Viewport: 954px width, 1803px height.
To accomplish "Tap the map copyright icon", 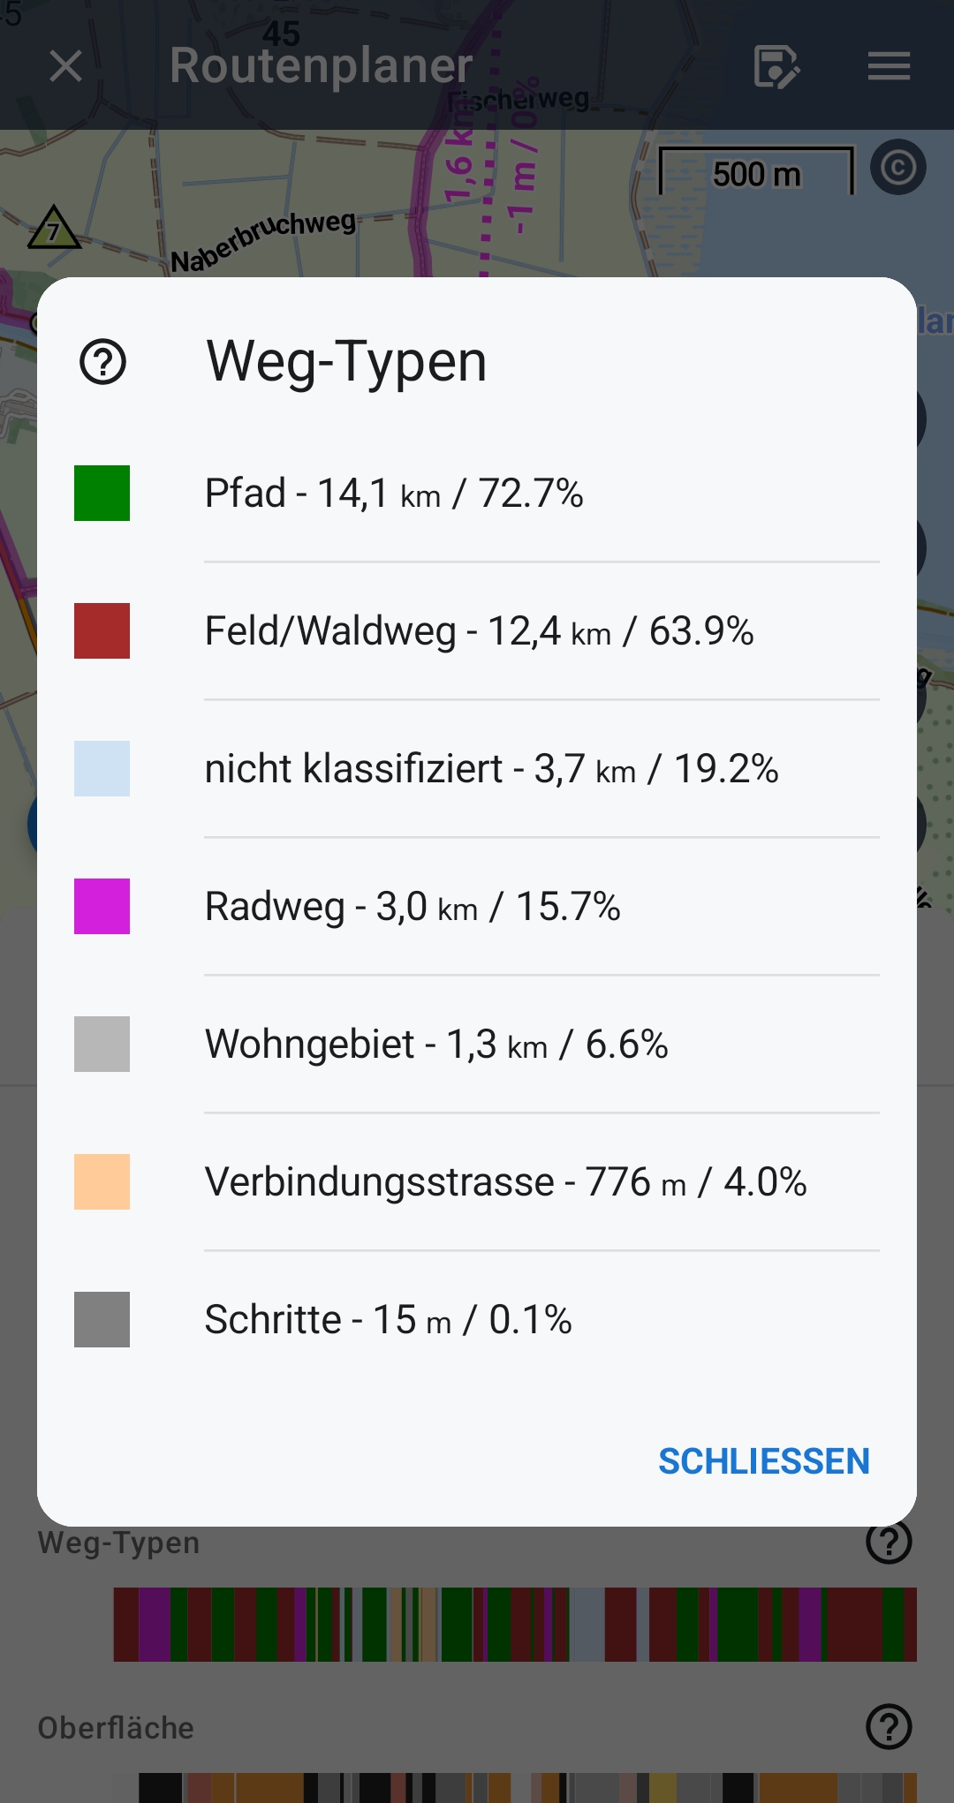I will click(897, 168).
